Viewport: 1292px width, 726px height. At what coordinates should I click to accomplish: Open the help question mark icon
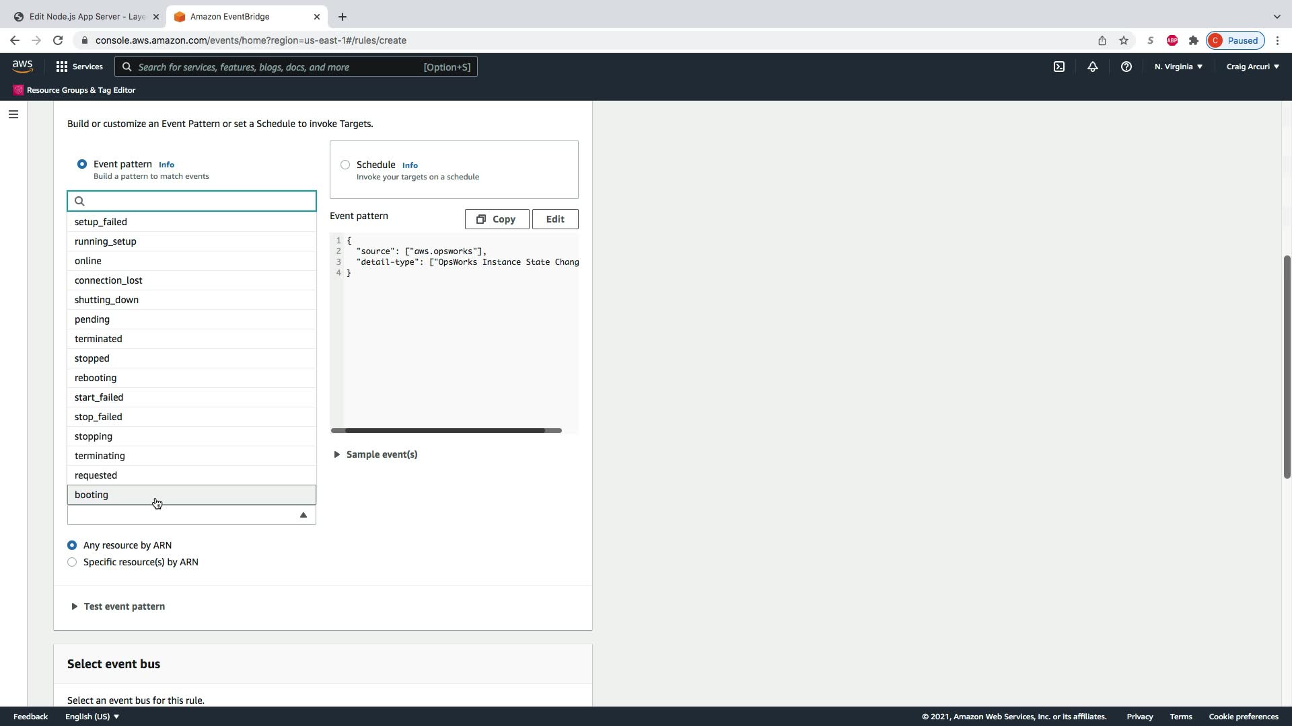point(1126,67)
